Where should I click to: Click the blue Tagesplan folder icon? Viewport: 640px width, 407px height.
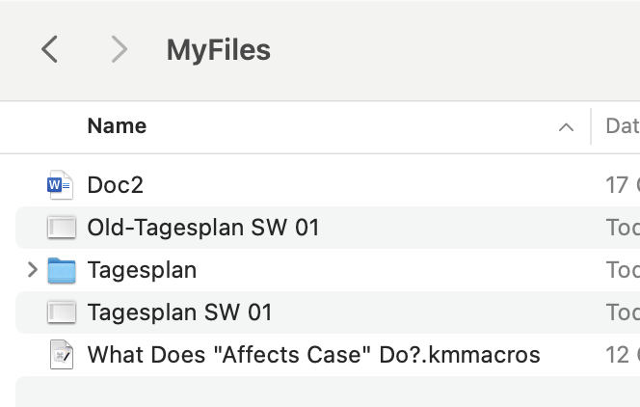point(62,270)
